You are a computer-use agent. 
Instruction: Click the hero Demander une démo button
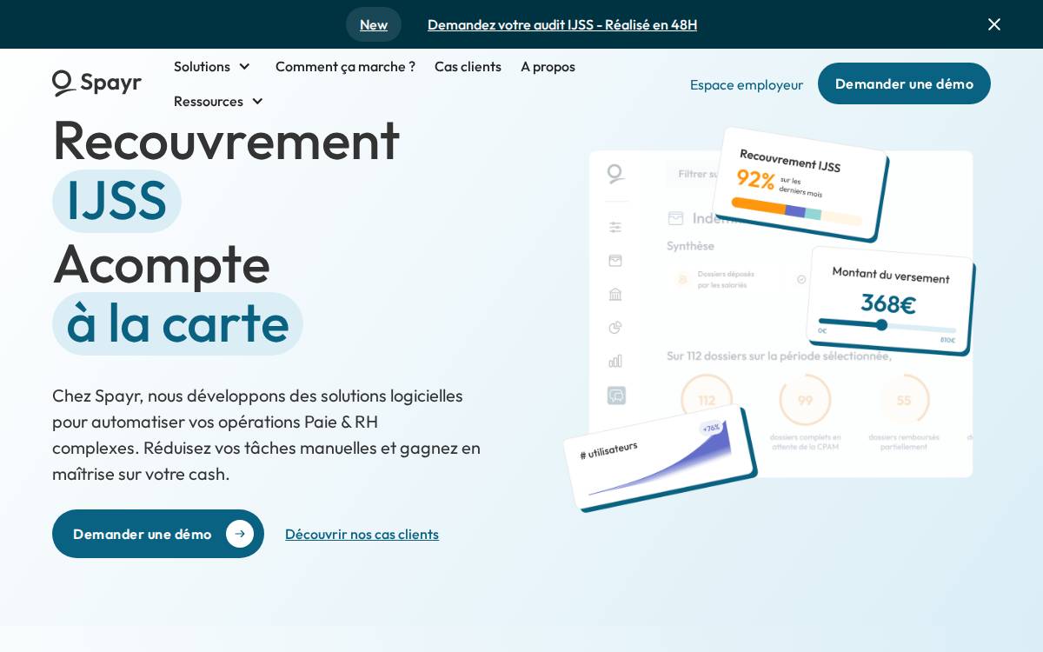tap(158, 534)
